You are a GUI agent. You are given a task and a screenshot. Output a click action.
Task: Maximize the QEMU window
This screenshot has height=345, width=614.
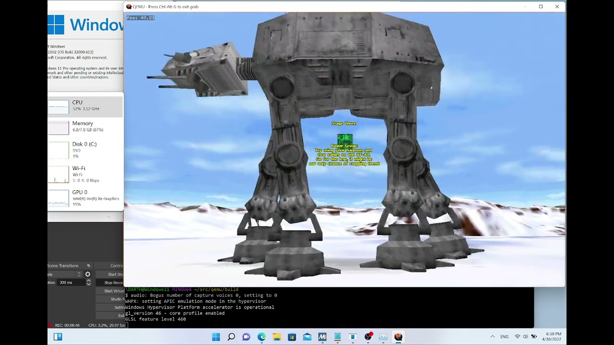[x=541, y=7]
